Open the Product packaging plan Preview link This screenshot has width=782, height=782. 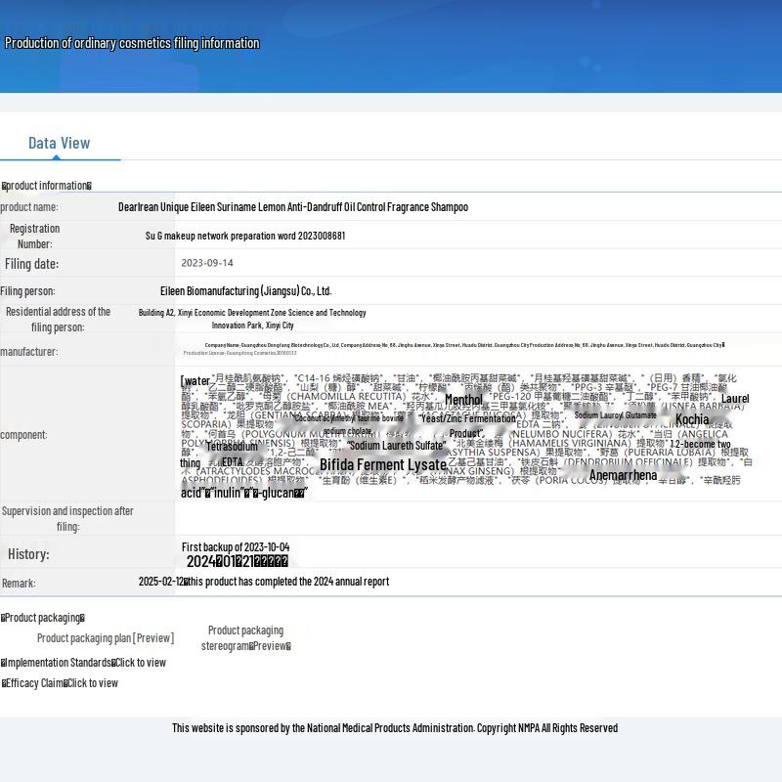[106, 638]
